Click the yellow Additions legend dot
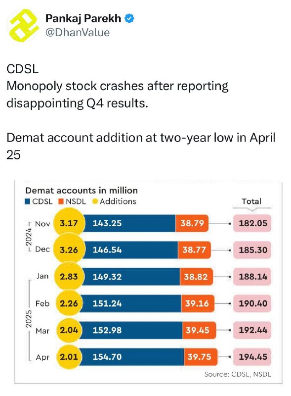The image size is (291, 396). coord(95,201)
